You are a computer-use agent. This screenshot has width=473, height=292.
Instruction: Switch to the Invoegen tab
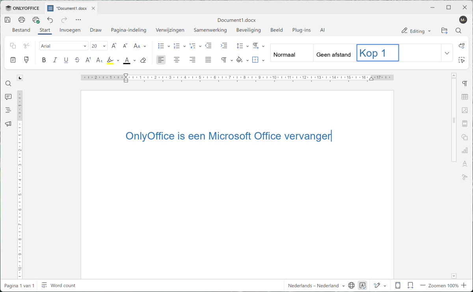click(x=70, y=30)
